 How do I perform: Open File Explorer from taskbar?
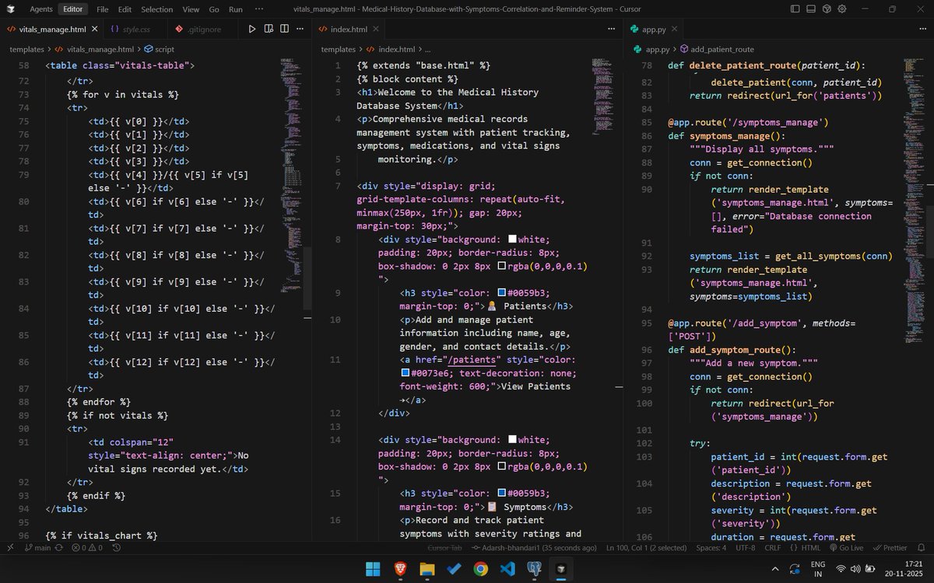coord(427,569)
